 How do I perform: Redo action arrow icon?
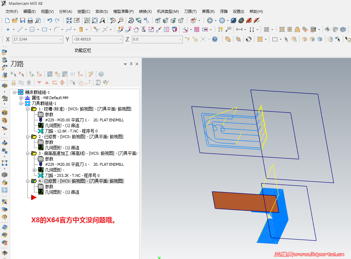click(x=57, y=20)
